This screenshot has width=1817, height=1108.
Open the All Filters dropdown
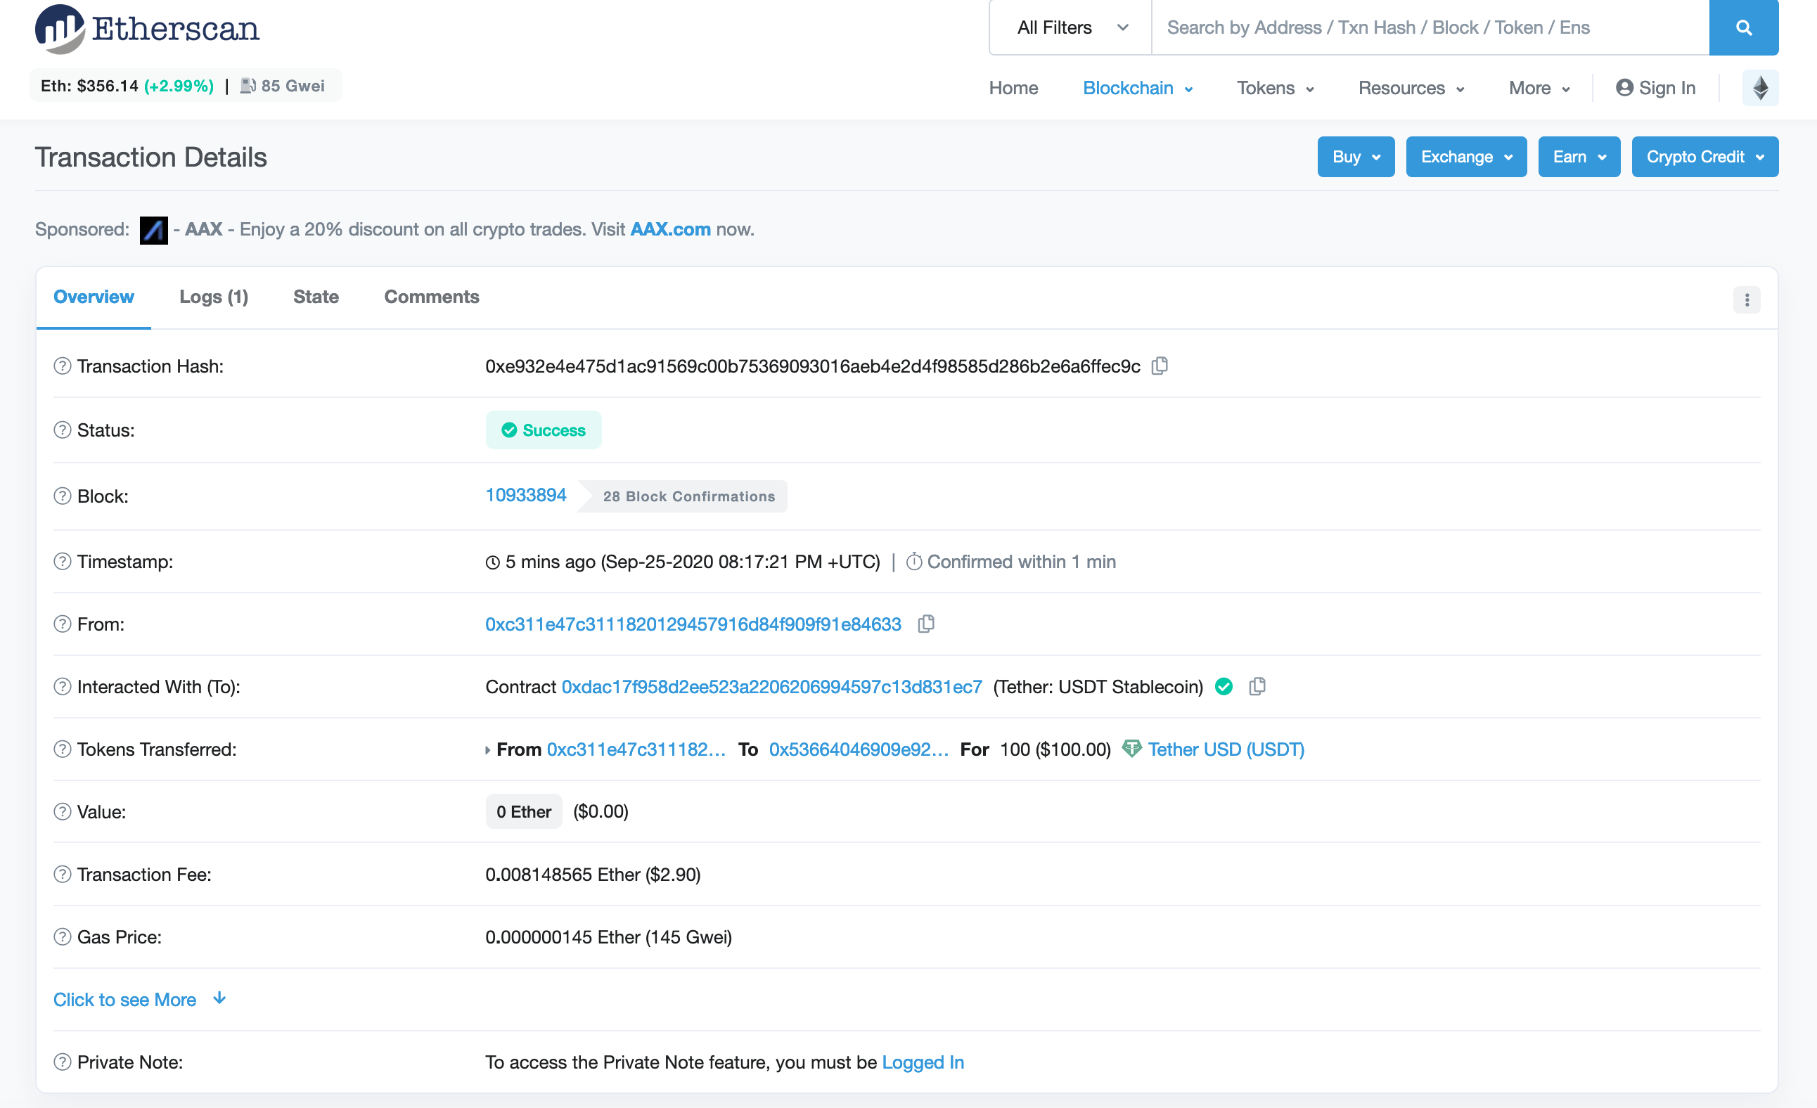coord(1071,27)
